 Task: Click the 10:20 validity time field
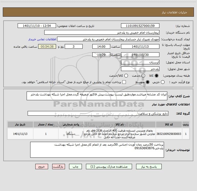click(x=101, y=55)
